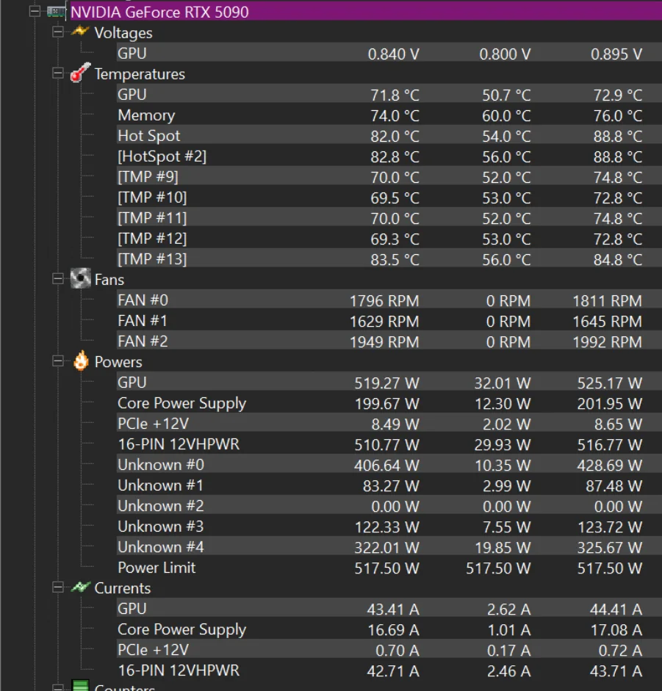Viewport: 662px width, 691px height.
Task: Collapse the NVIDIA GeForce RTX 5090 node
Action: point(35,11)
